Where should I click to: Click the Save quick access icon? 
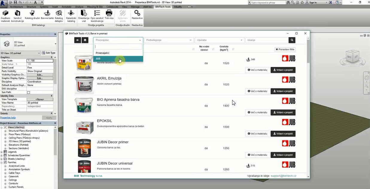(x=15, y=2)
